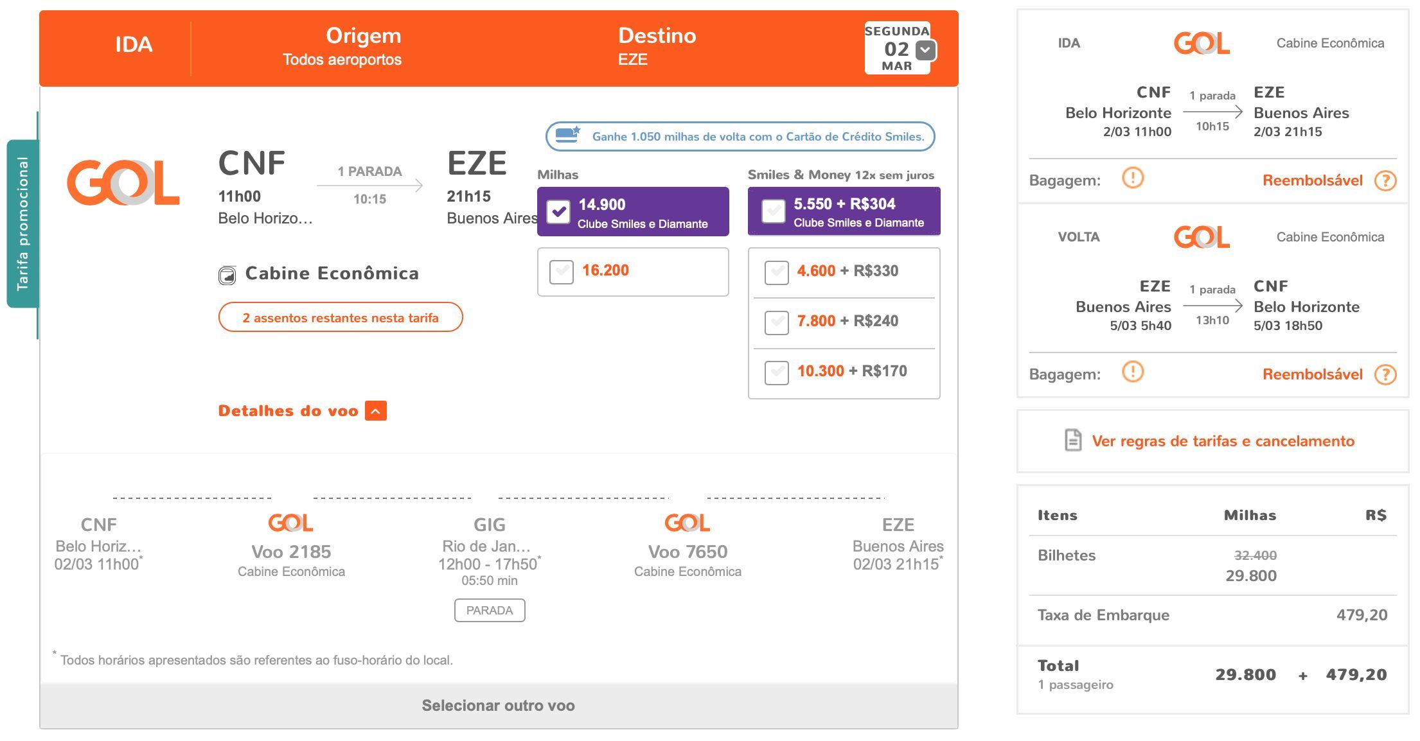Image resolution: width=1420 pixels, height=741 pixels.
Task: Click the EZE 21h15 arrival in flight card
Action: (x=477, y=176)
